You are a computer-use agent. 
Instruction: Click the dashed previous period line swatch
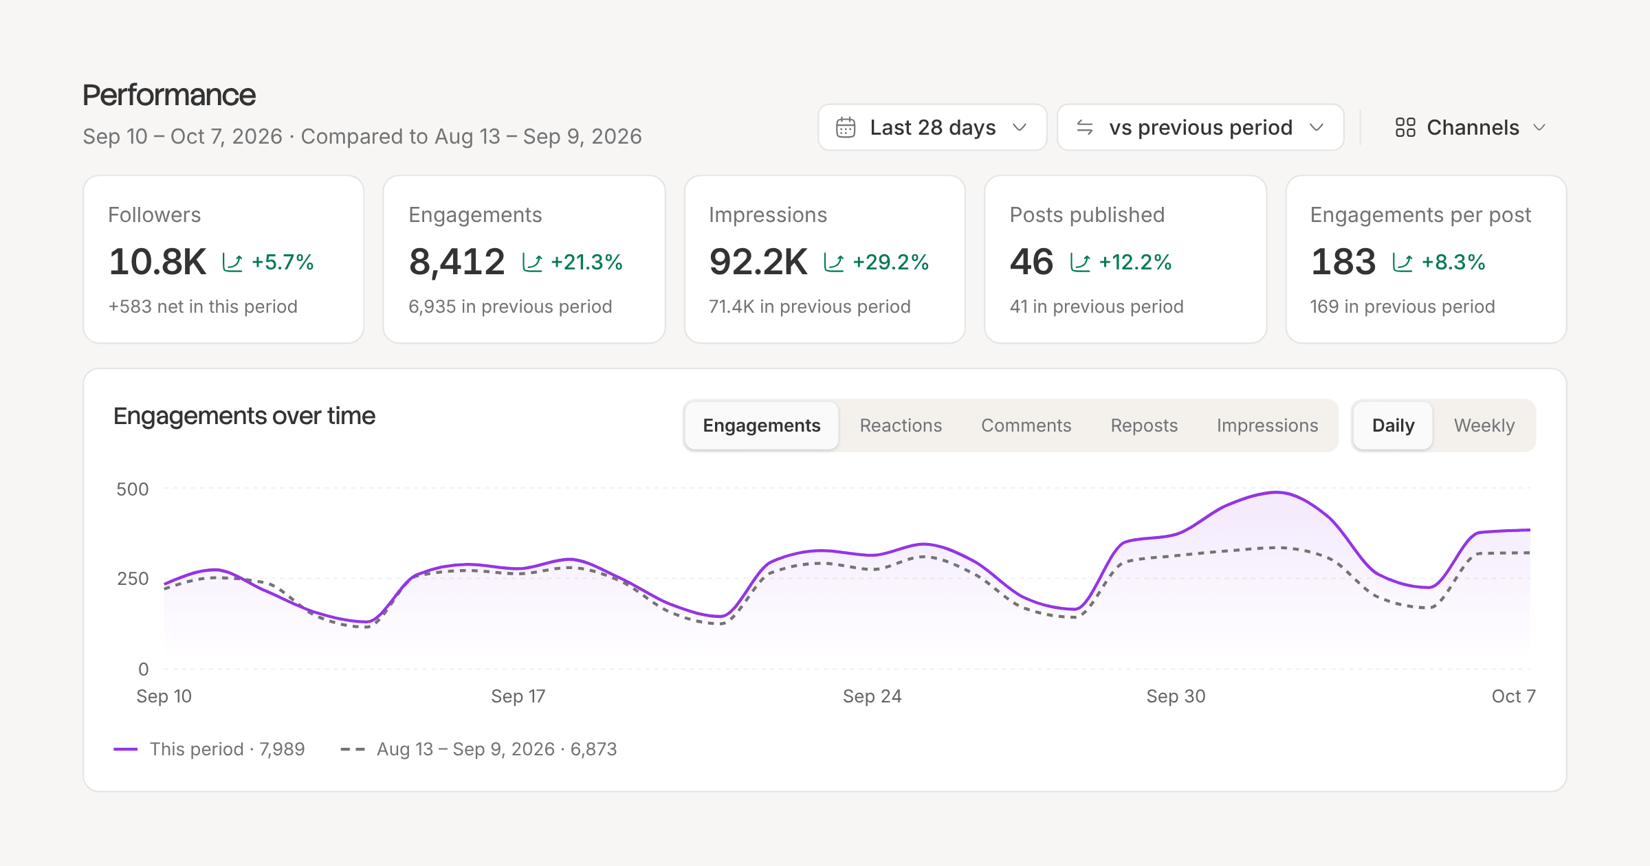click(353, 749)
